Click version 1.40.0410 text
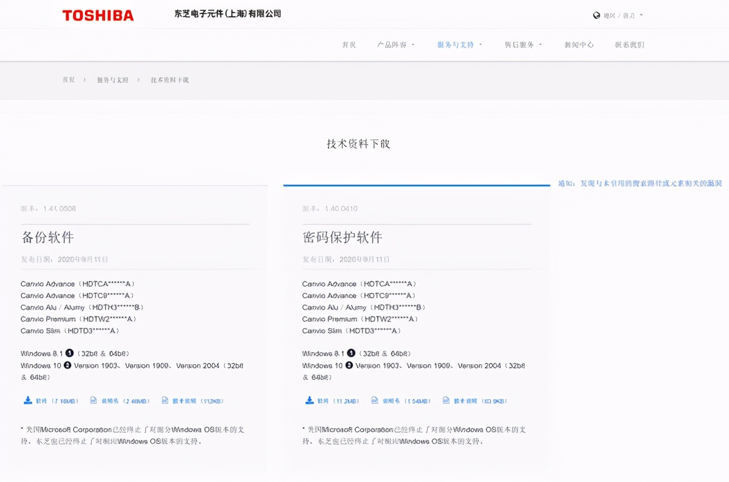 click(330, 208)
